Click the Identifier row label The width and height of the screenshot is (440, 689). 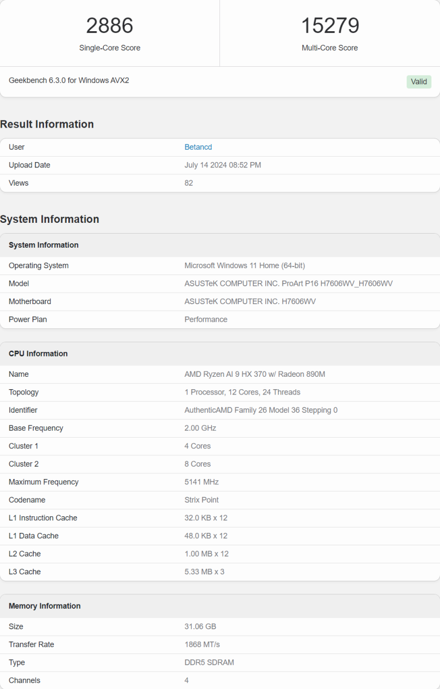(23, 410)
